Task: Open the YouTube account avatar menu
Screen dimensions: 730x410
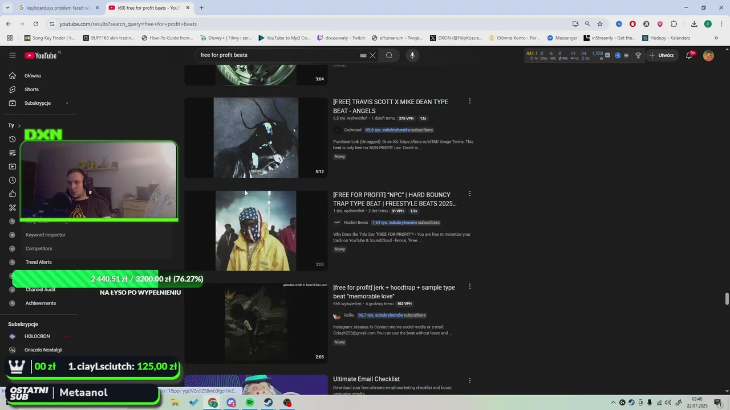Action: point(708,55)
